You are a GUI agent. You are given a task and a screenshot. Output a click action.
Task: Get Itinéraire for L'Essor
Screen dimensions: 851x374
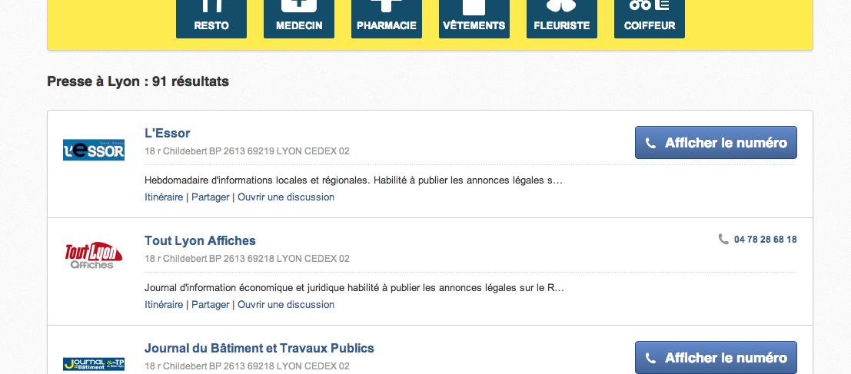click(164, 197)
